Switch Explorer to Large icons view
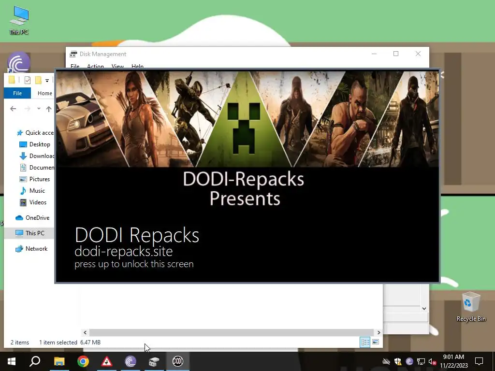Viewport: 495px width, 371px height. 376,342
